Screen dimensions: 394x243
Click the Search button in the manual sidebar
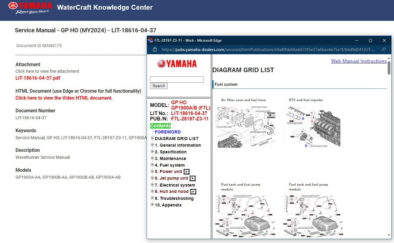click(159, 86)
